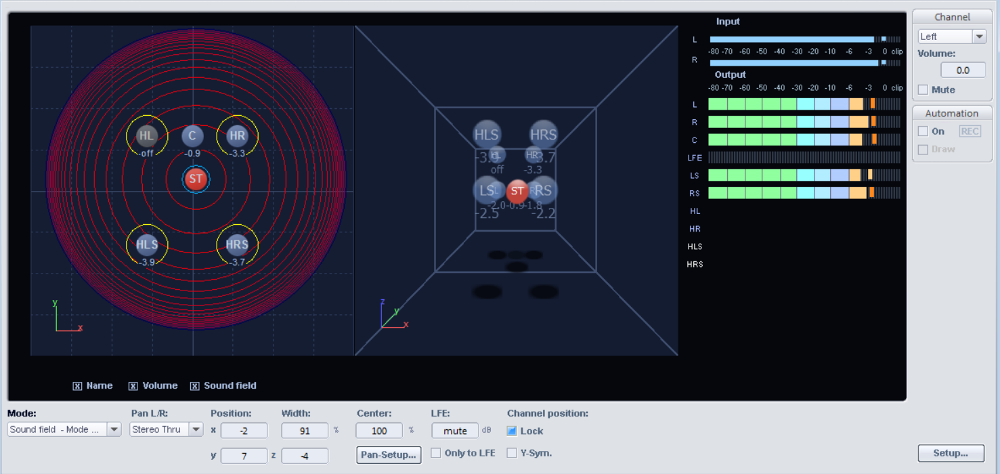This screenshot has width=1000, height=474.
Task: Select the HLS speaker icon in 2D view
Action: [147, 245]
